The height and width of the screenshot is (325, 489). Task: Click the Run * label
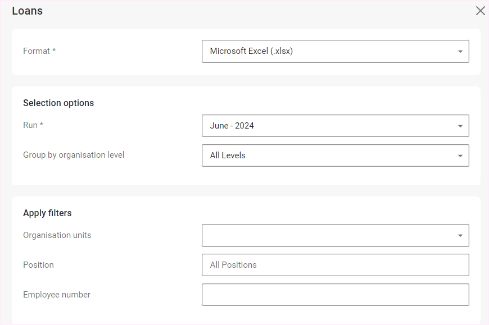pyautogui.click(x=33, y=125)
